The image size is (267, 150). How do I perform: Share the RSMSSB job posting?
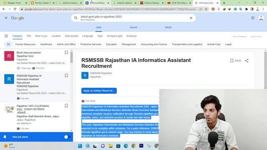click(247, 61)
